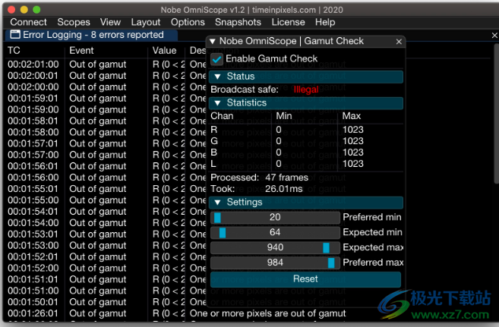Collapse the Gamut Check panel title triangle
The height and width of the screenshot is (327, 499).
click(213, 41)
